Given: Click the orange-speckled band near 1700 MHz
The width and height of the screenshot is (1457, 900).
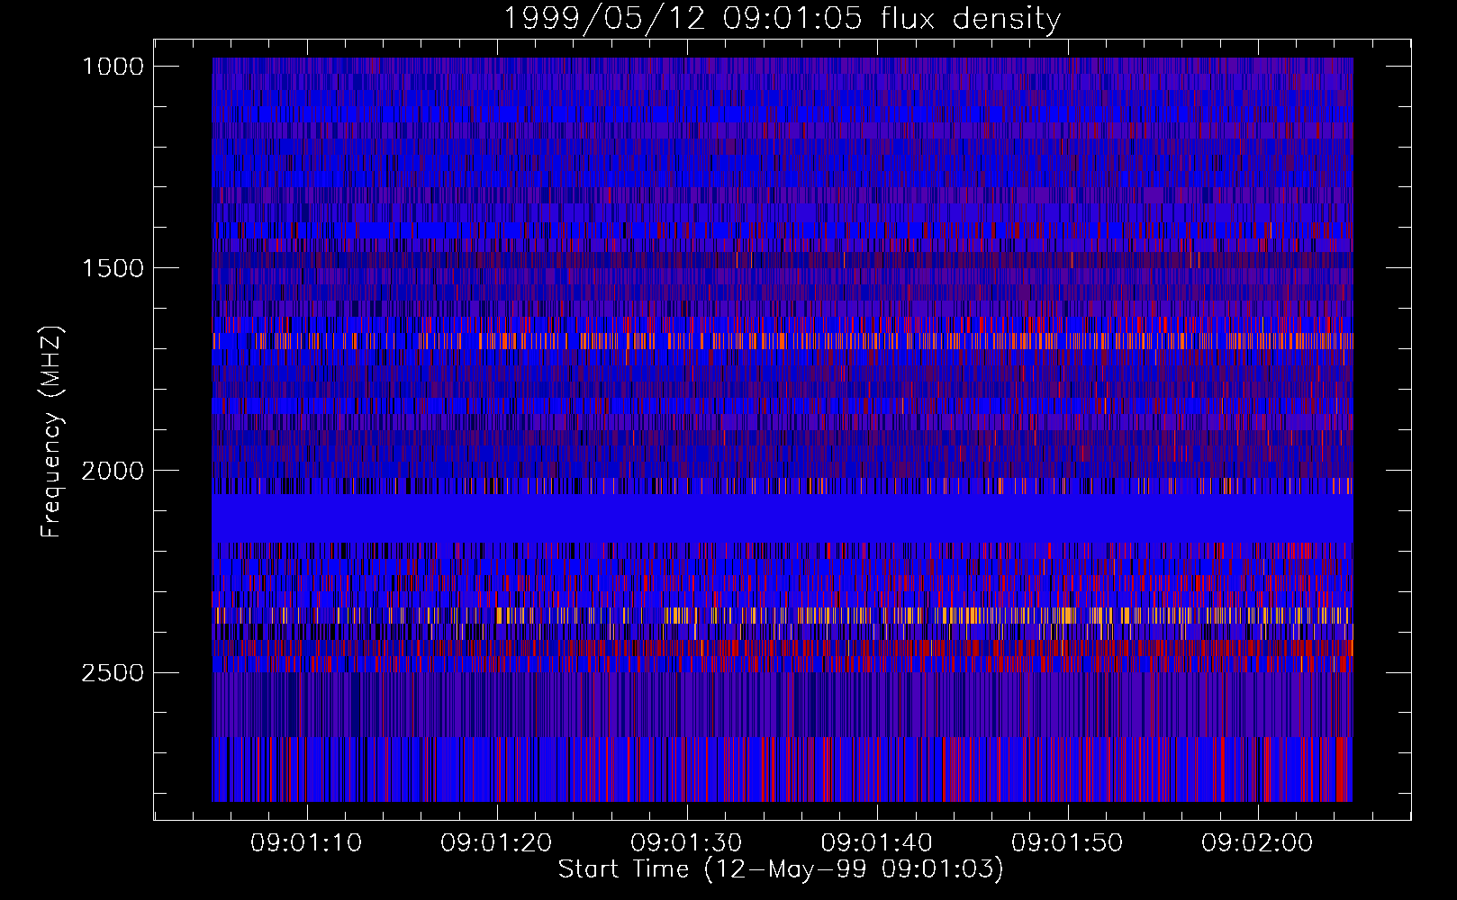Looking at the screenshot, I should pos(783,341).
